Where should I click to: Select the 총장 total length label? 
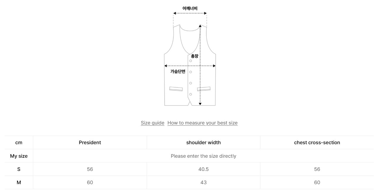pos(195,56)
